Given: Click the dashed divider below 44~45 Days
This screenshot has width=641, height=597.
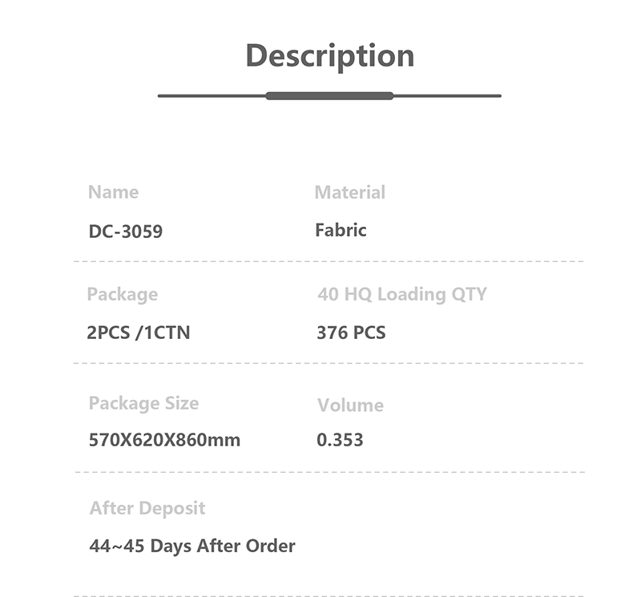Looking at the screenshot, I should pos(329,595).
